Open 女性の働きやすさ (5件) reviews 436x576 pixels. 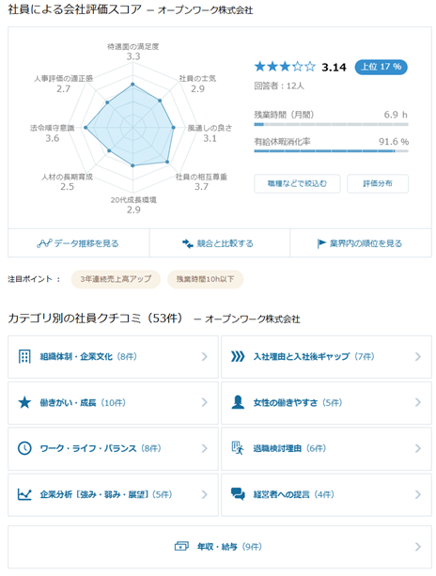[326, 402]
